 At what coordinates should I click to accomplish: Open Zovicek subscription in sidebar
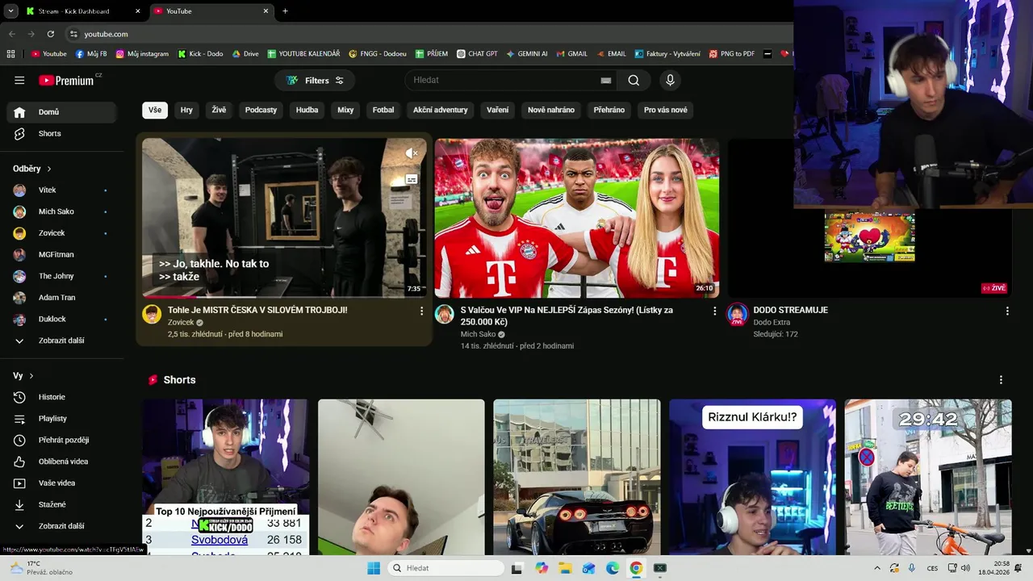[62, 233]
